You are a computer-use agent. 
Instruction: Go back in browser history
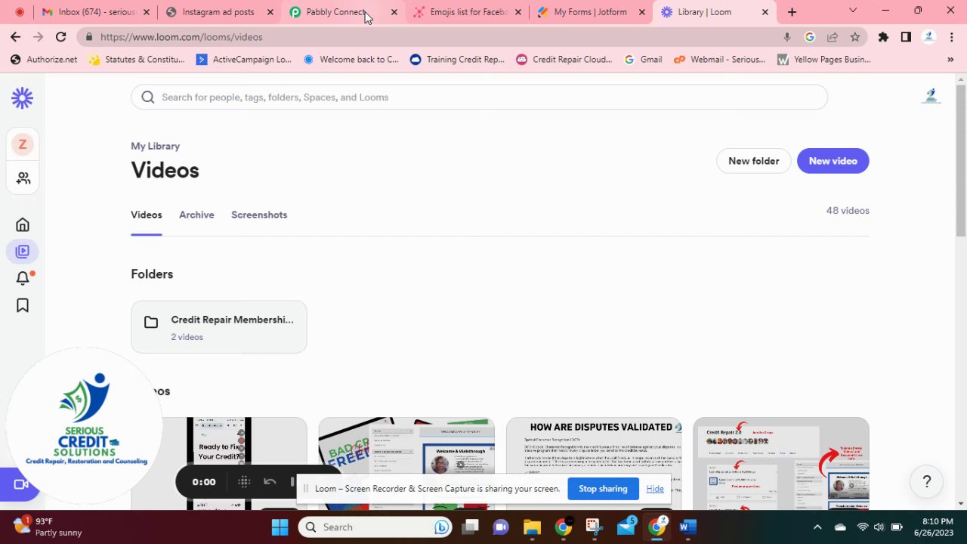16,36
